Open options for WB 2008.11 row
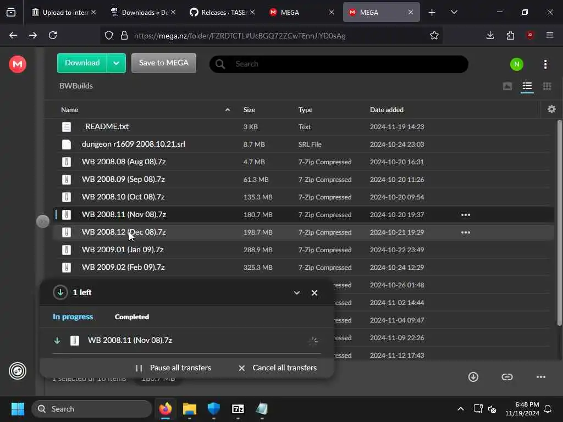The image size is (563, 422). (x=465, y=215)
